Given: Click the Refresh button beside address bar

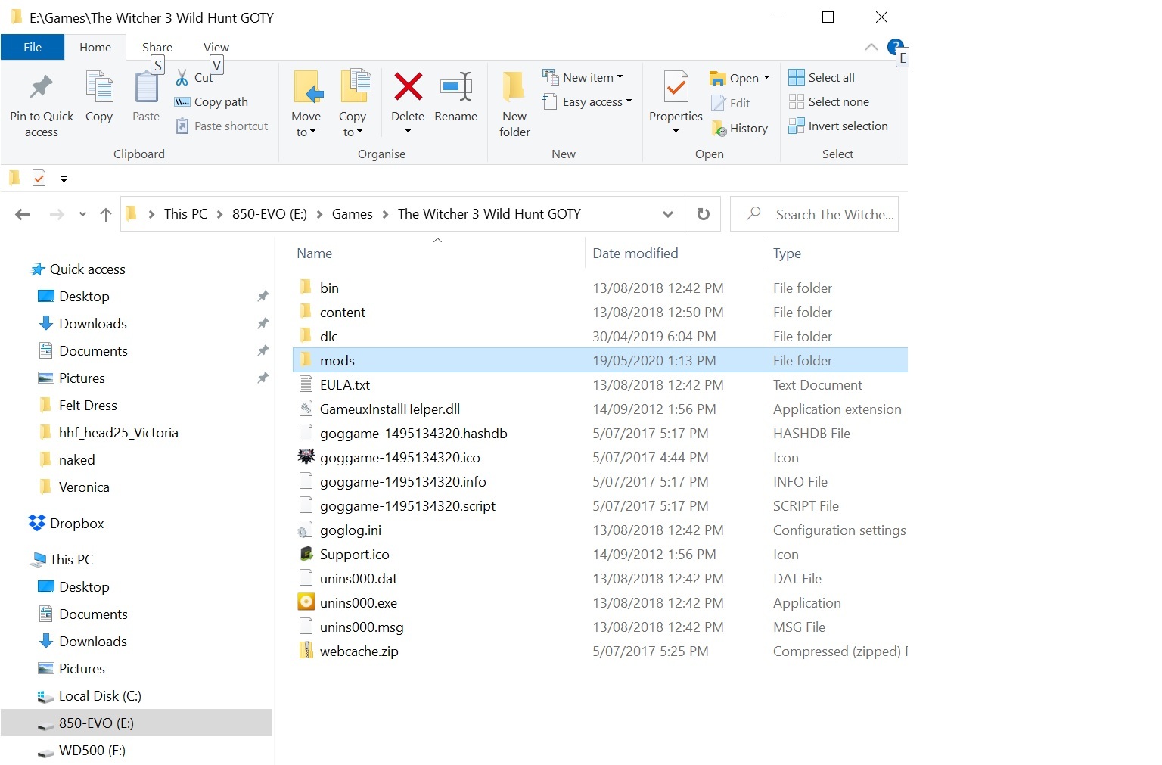Looking at the screenshot, I should [703, 214].
